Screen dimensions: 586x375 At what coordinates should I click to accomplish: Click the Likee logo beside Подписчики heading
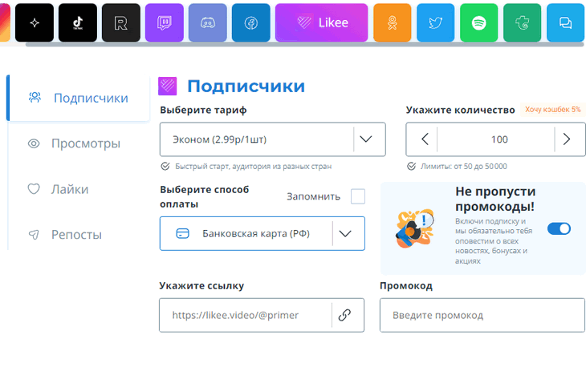tap(168, 86)
